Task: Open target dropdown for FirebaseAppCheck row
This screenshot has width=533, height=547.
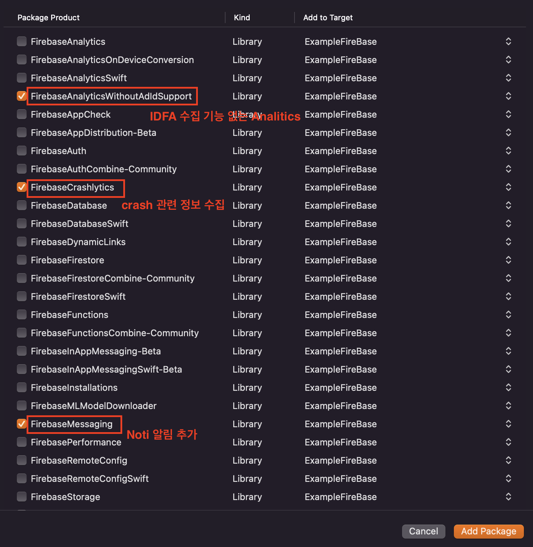Action: point(508,114)
